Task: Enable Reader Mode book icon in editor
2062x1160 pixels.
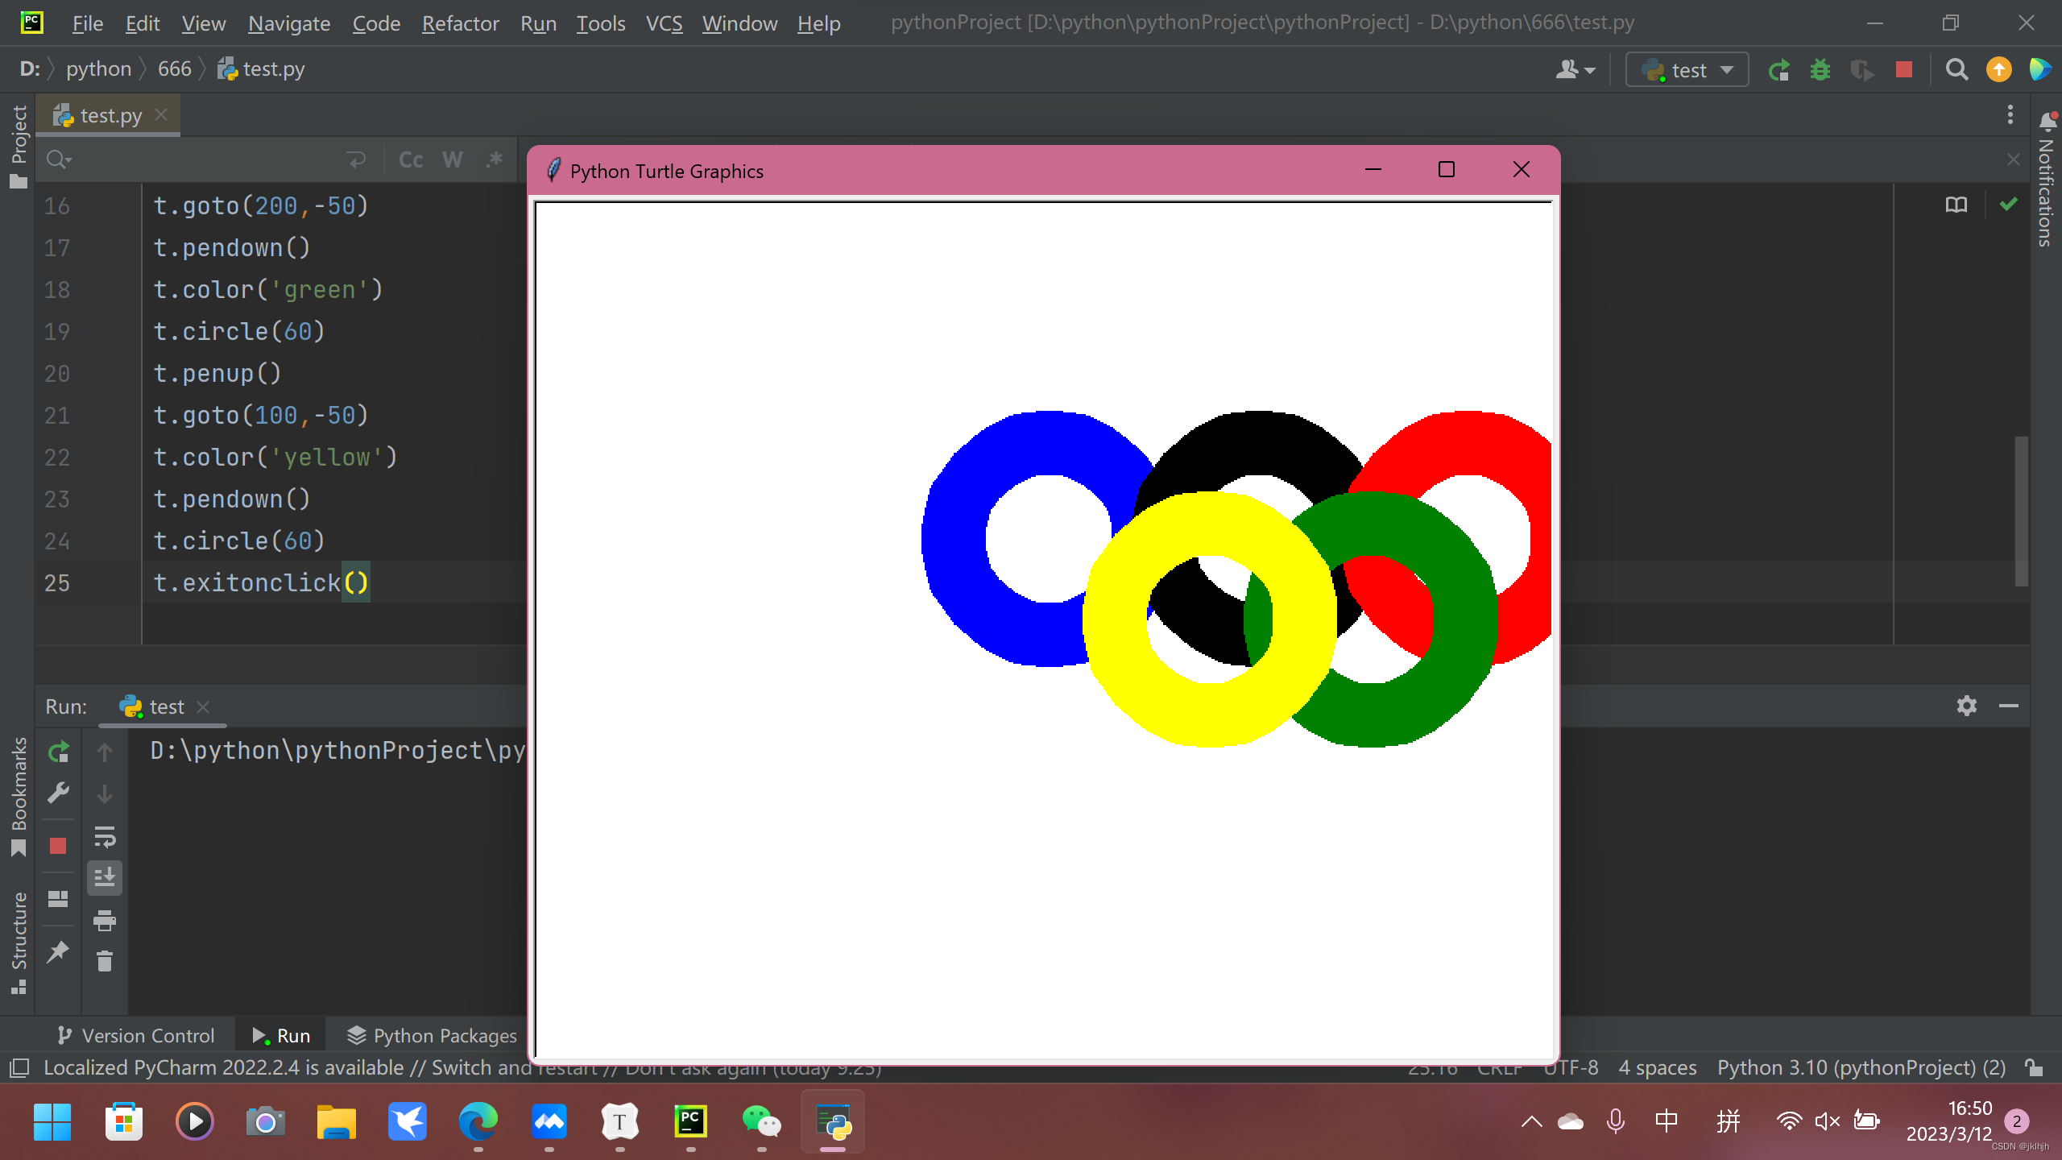Action: [x=1956, y=205]
